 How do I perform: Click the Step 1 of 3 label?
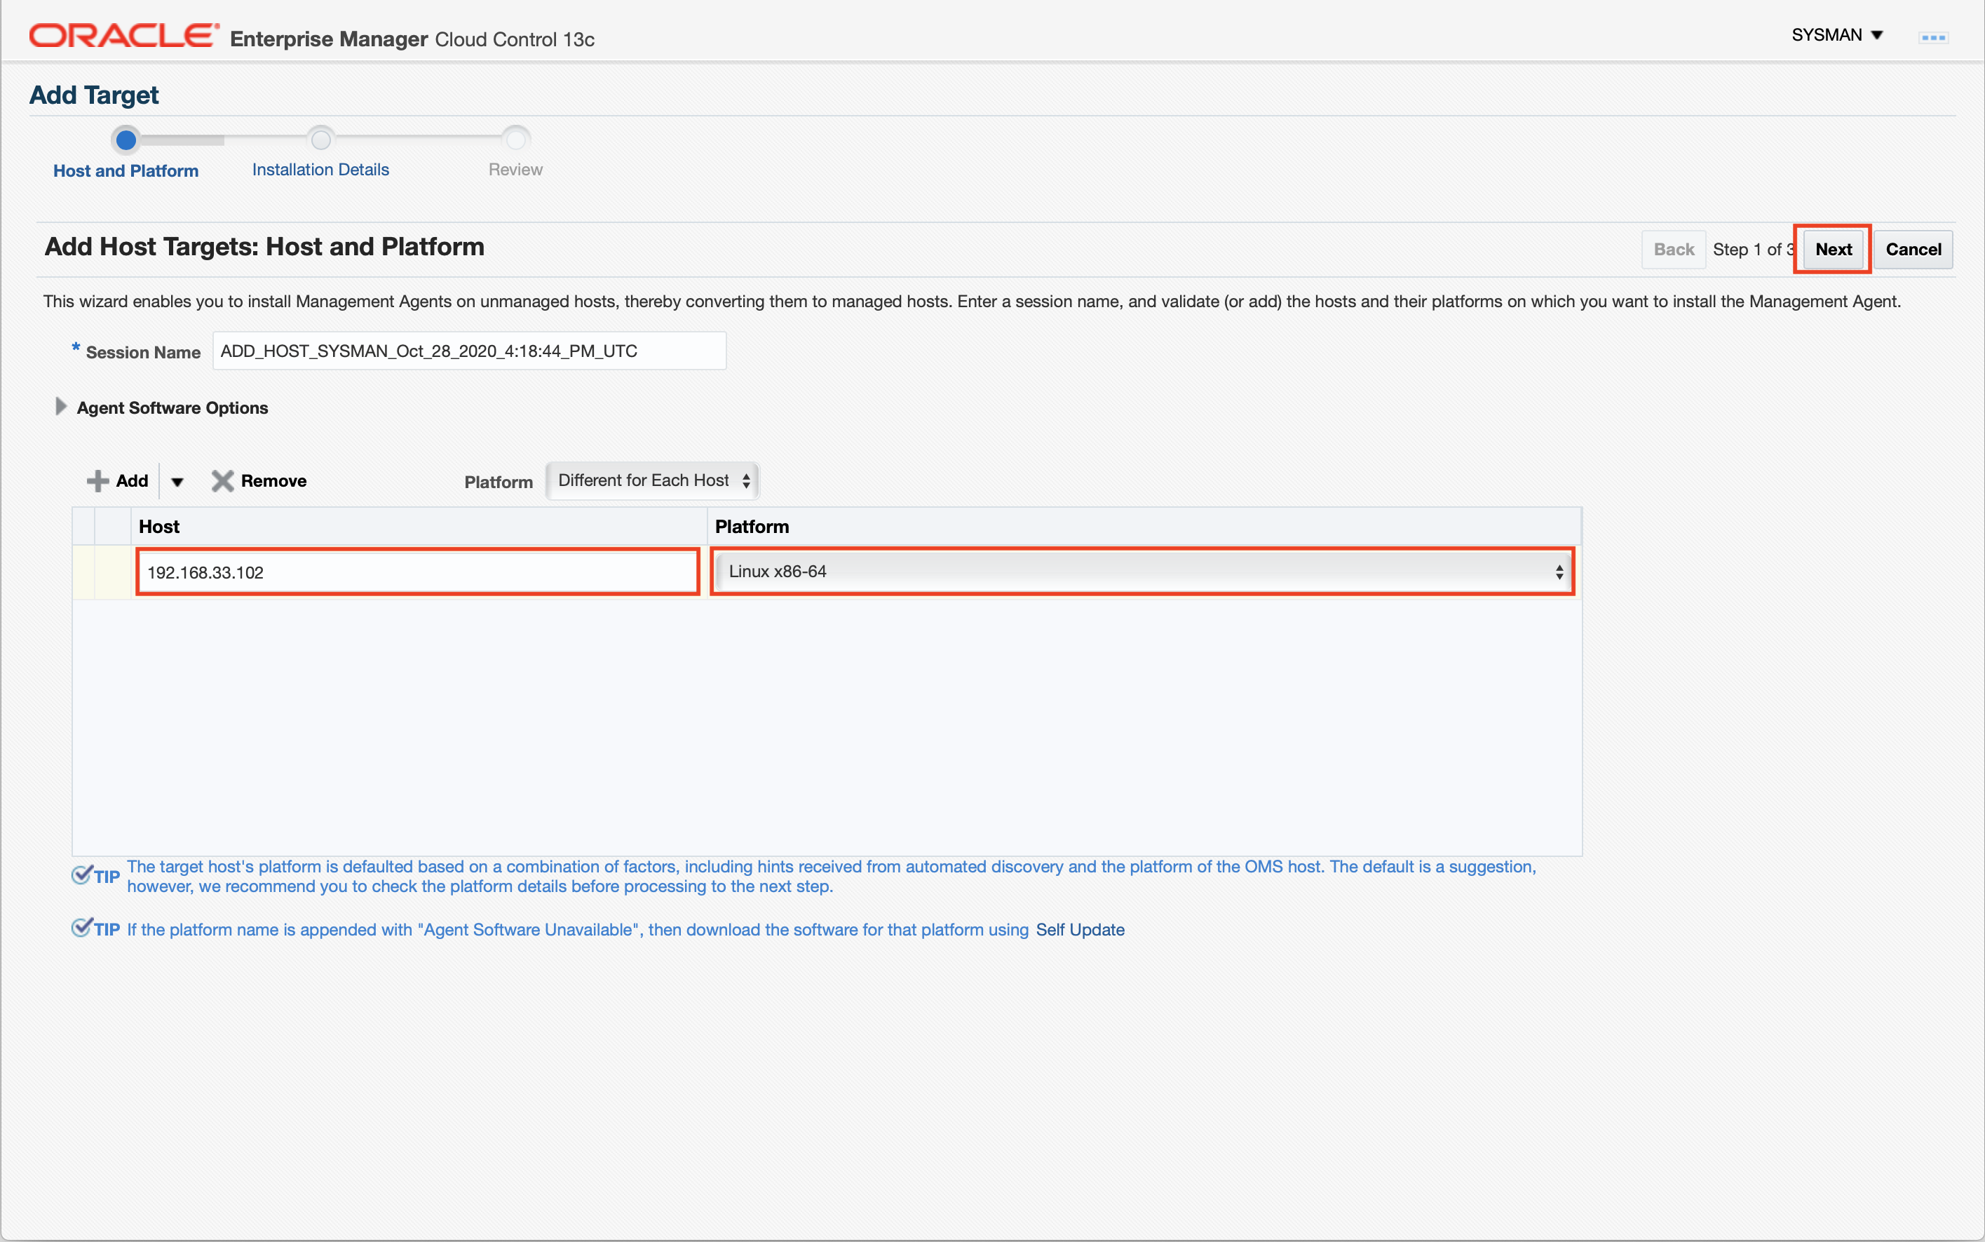pyautogui.click(x=1754, y=250)
